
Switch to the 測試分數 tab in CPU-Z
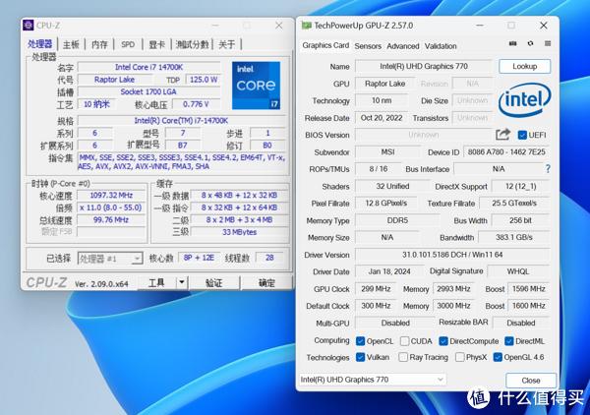192,44
